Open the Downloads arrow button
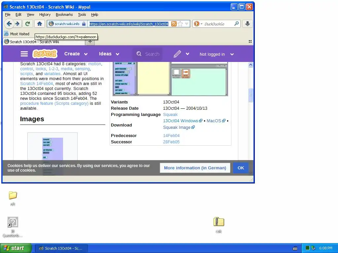The height and width of the screenshot is (253, 338). [x=248, y=24]
